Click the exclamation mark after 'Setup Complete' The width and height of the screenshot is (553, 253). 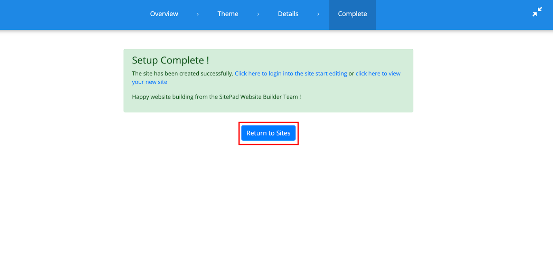coord(208,60)
